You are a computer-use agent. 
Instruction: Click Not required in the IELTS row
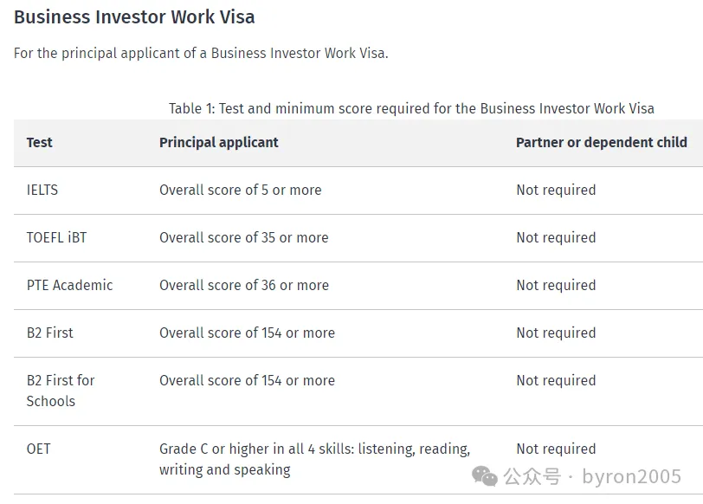click(x=556, y=191)
